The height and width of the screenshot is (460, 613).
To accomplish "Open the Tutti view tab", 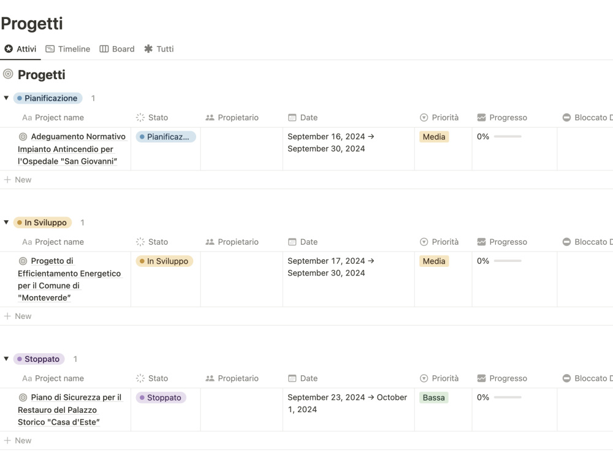I will pyautogui.click(x=159, y=49).
